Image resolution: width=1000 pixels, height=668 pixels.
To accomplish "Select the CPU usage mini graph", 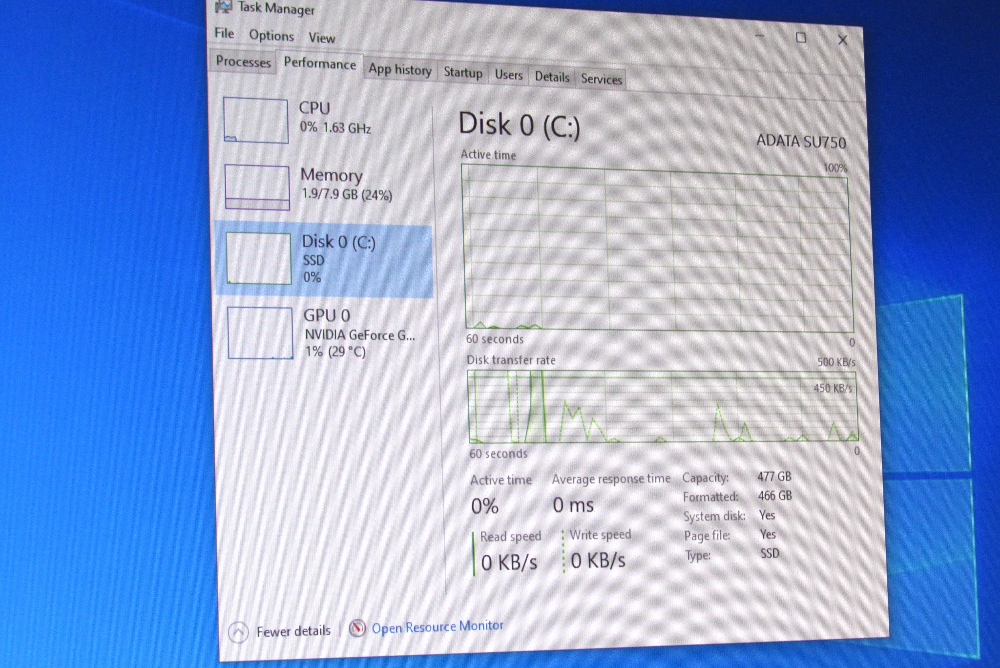I will point(255,120).
